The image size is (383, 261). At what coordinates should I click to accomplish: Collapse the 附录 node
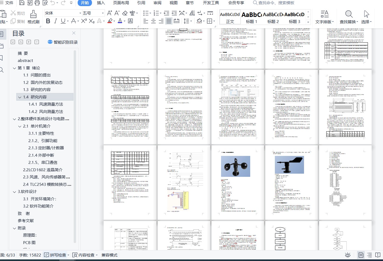click(x=14, y=228)
